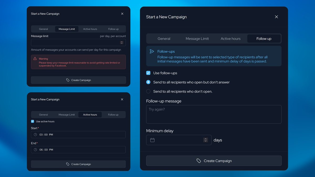Select the Message Limit tab in the right dialog
Viewport: 315px width, 177px height.
197,38
